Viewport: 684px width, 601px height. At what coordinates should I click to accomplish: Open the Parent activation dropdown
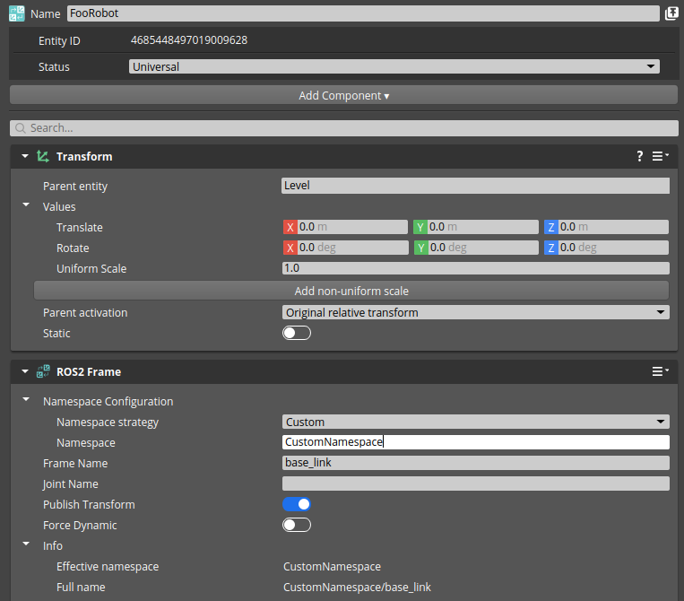[475, 312]
